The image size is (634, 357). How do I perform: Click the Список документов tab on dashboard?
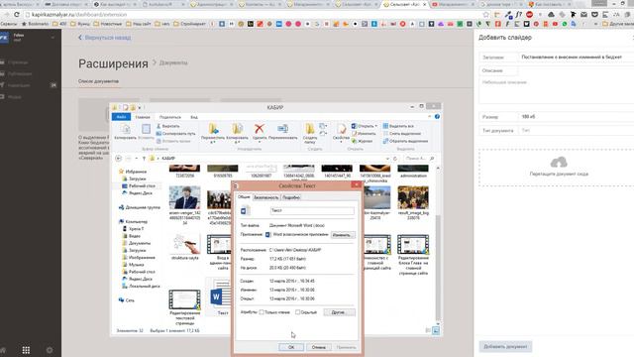[98, 81]
